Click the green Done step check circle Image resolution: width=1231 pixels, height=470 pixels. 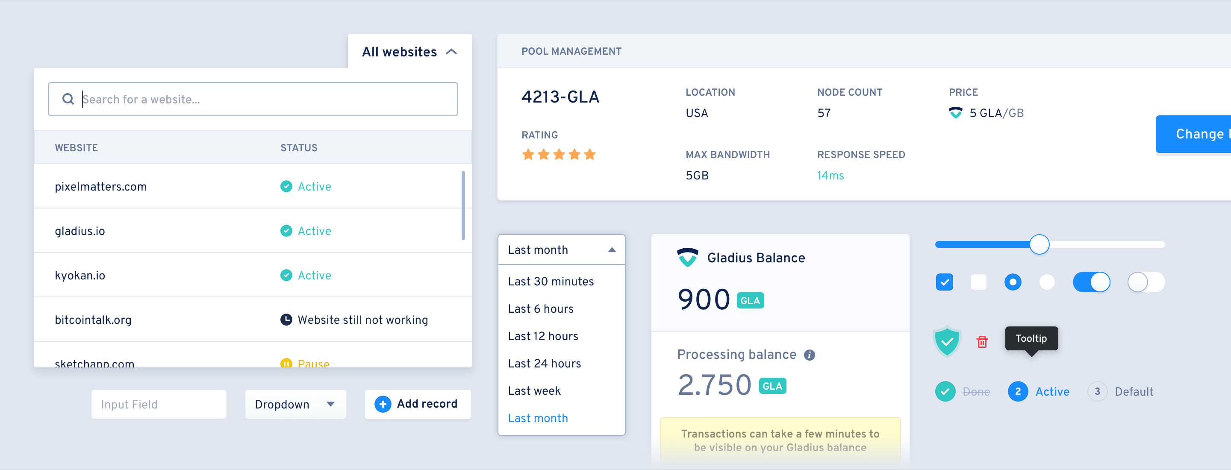point(945,392)
